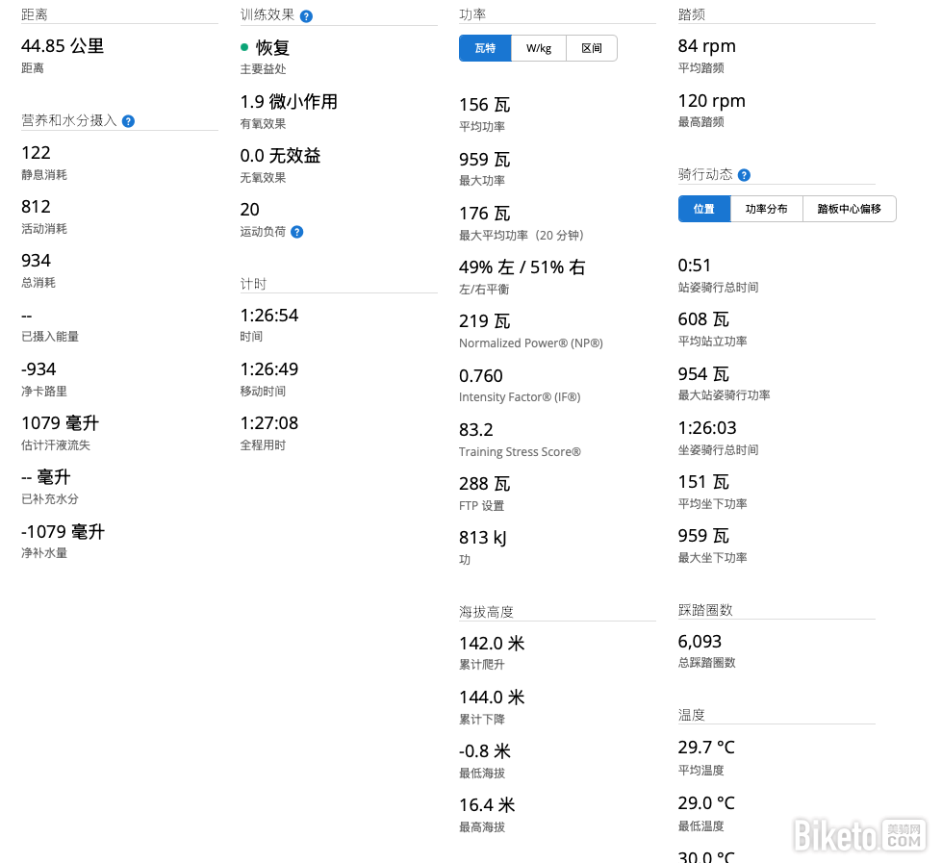Click the Normalized Power (NP) label
This screenshot has height=863, width=942.
(530, 343)
